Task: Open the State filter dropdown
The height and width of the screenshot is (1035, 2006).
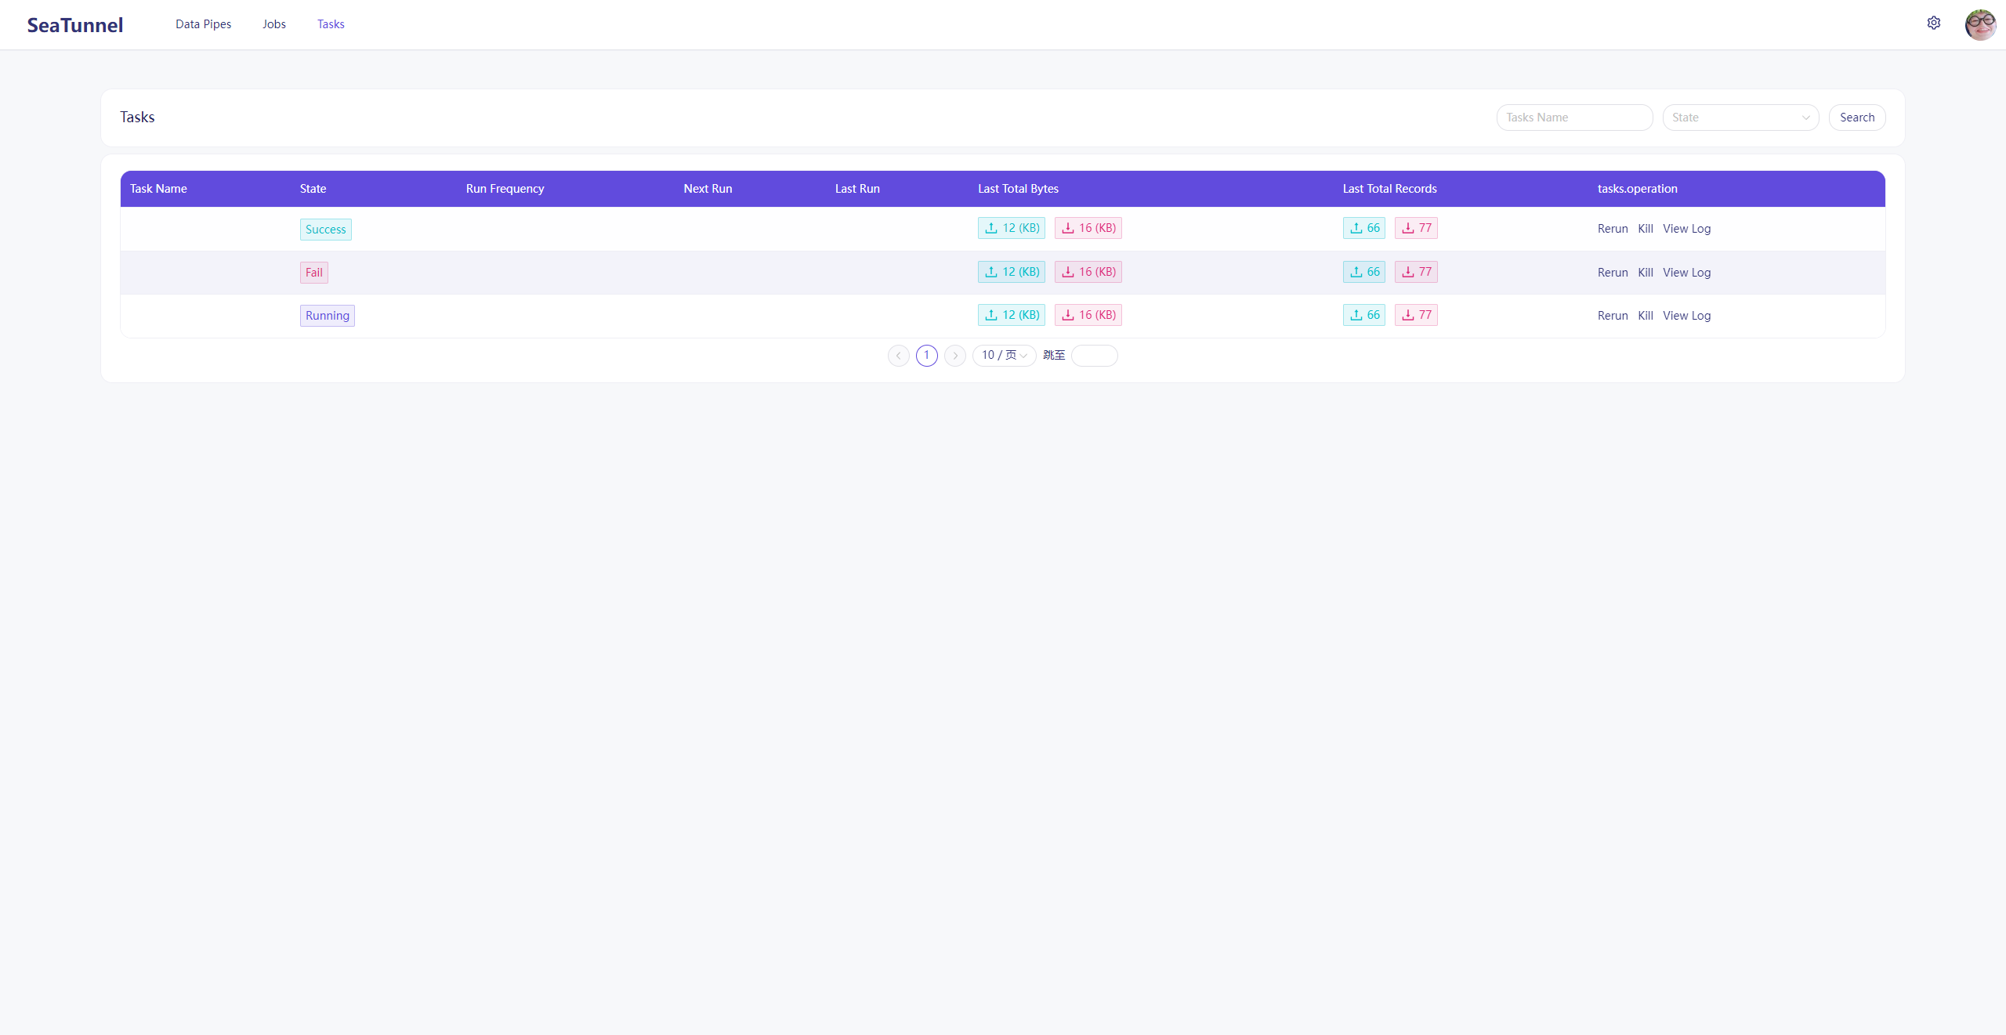Action: [x=1740, y=118]
